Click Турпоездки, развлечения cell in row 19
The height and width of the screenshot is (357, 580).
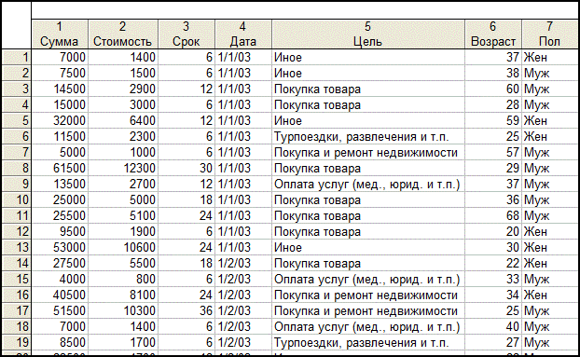(368, 343)
